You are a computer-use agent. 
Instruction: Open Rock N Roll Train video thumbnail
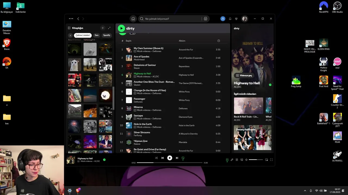(248, 106)
